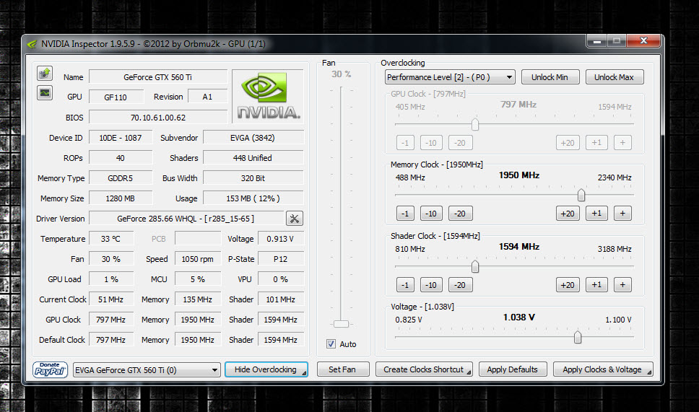Click the GeForce GTX 560 Ti name field
Image resolution: width=699 pixels, height=412 pixels.
coord(158,77)
